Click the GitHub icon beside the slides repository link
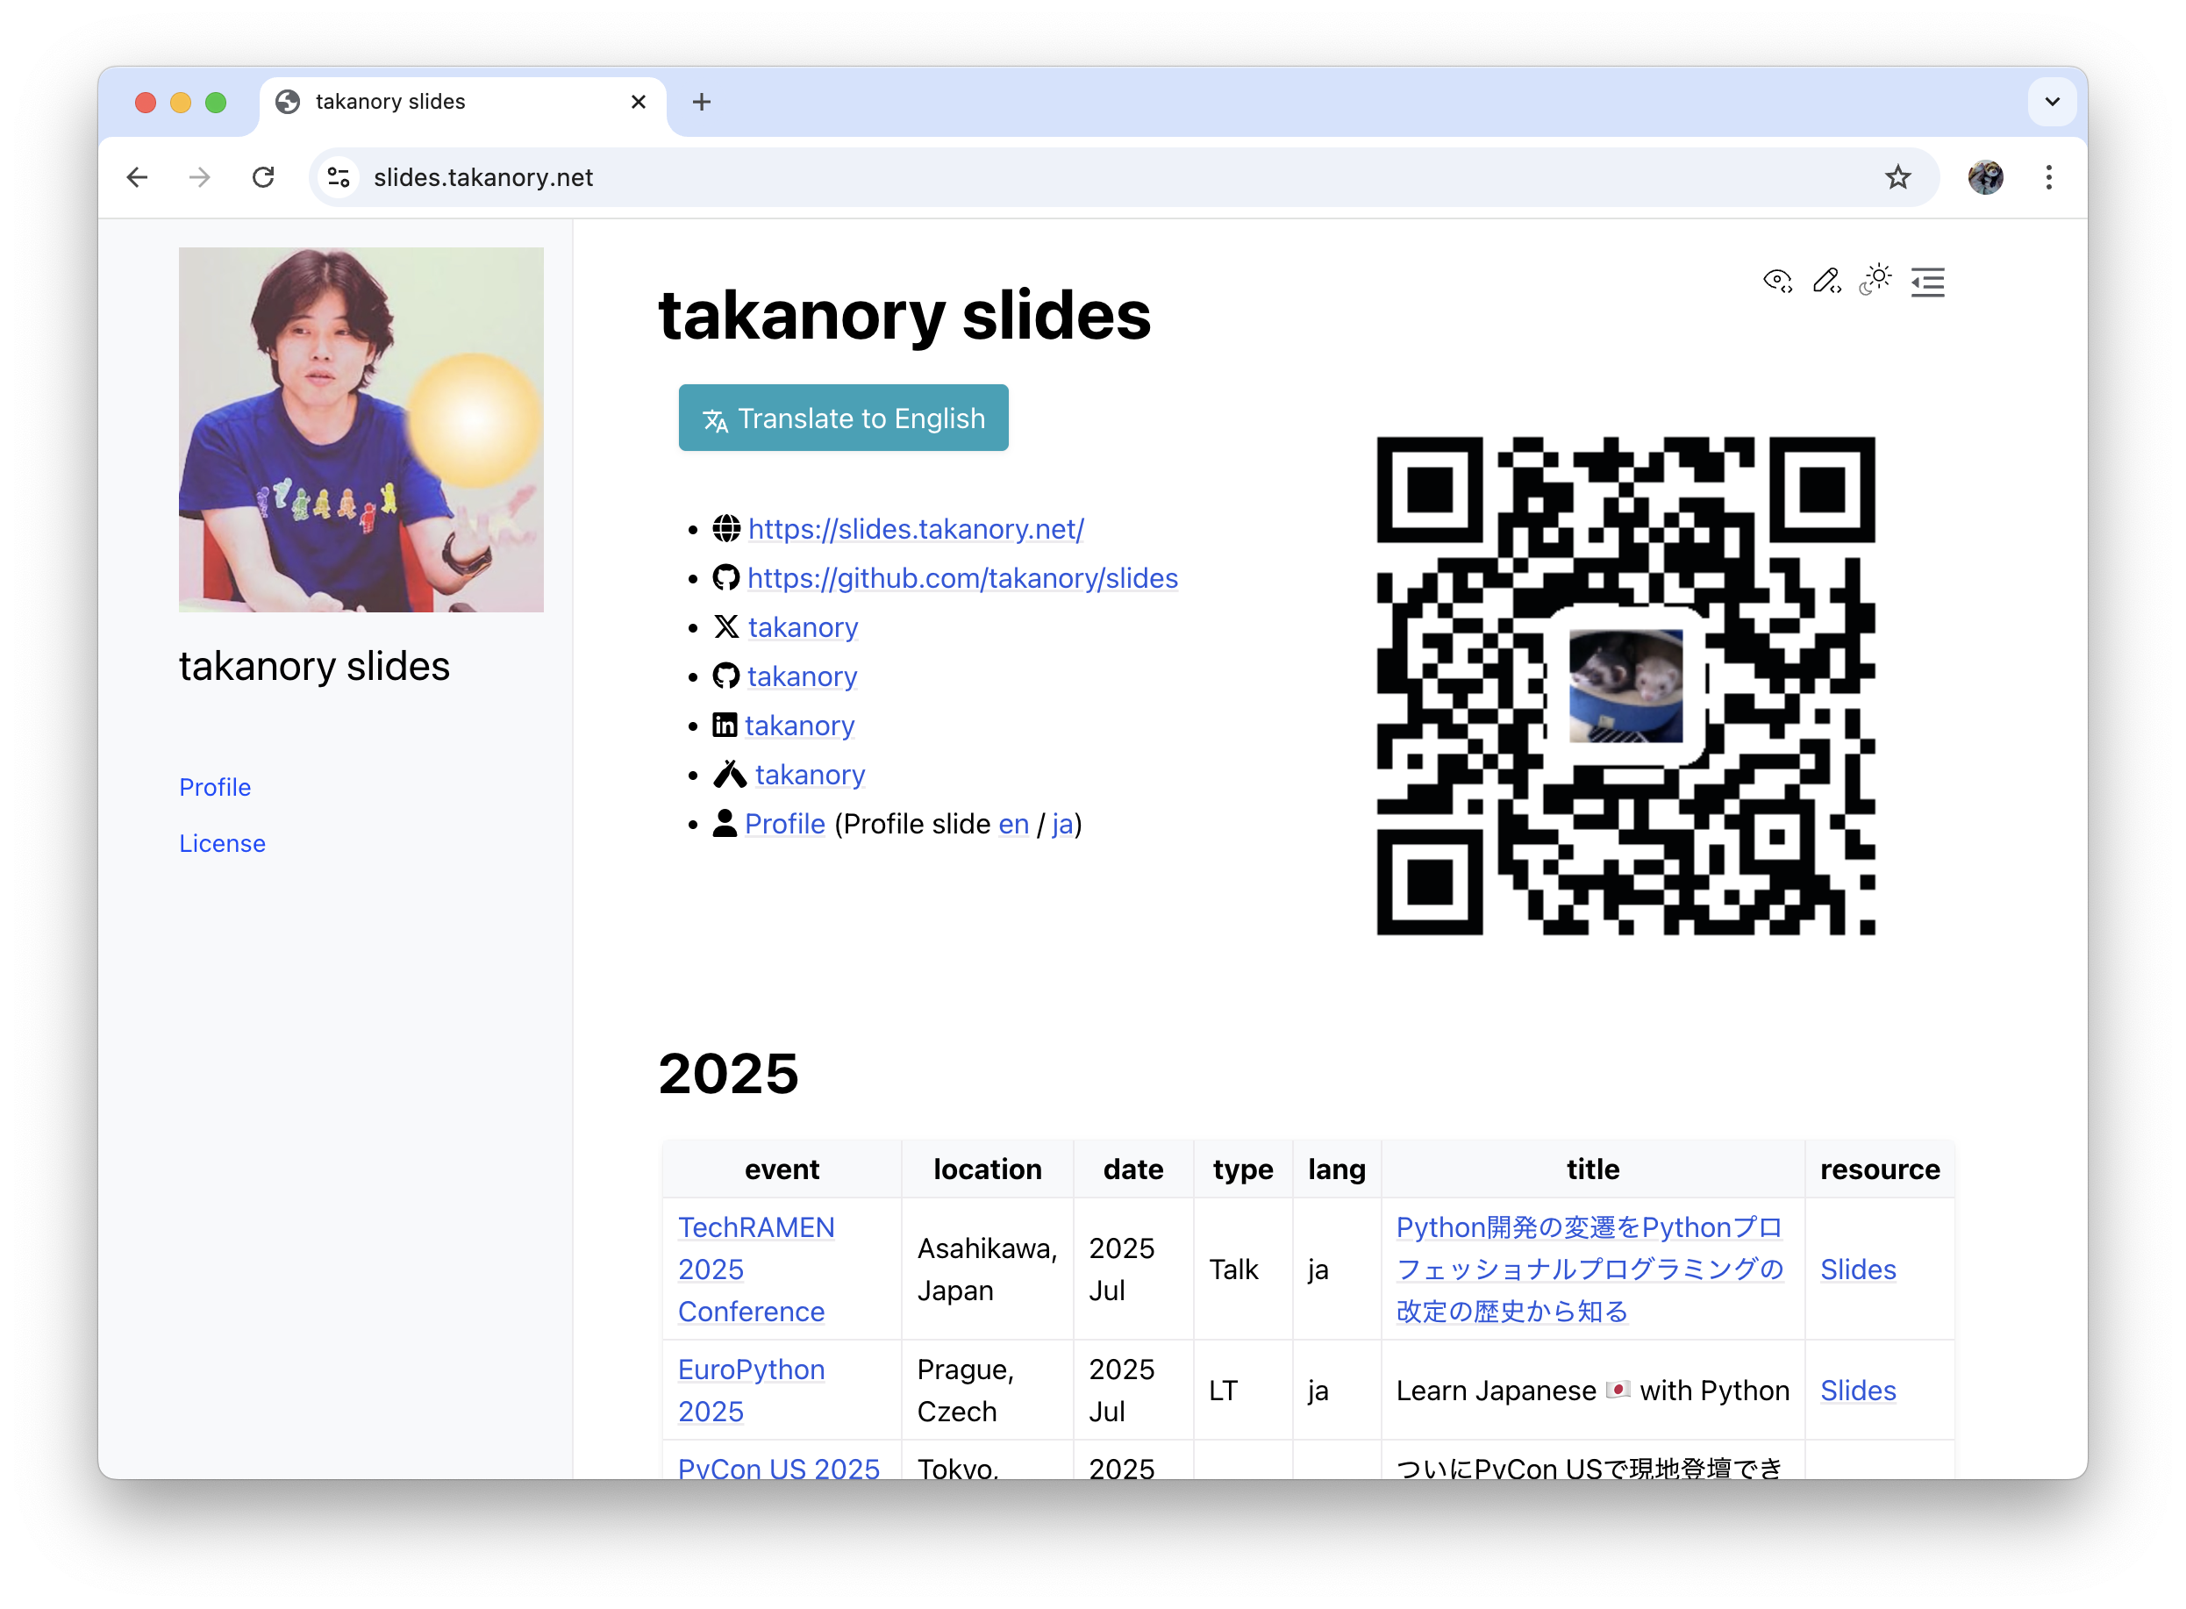This screenshot has height=1609, width=2186. coord(725,576)
